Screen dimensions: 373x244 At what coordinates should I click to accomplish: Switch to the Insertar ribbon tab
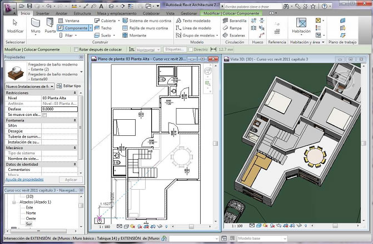[x=42, y=12]
